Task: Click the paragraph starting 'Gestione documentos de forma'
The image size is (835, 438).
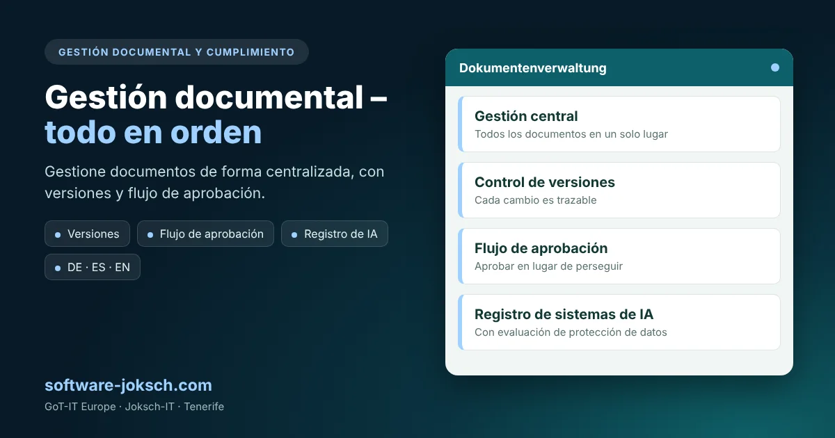Action: click(x=214, y=182)
